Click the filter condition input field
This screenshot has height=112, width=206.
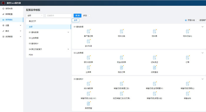click(x=59, y=16)
